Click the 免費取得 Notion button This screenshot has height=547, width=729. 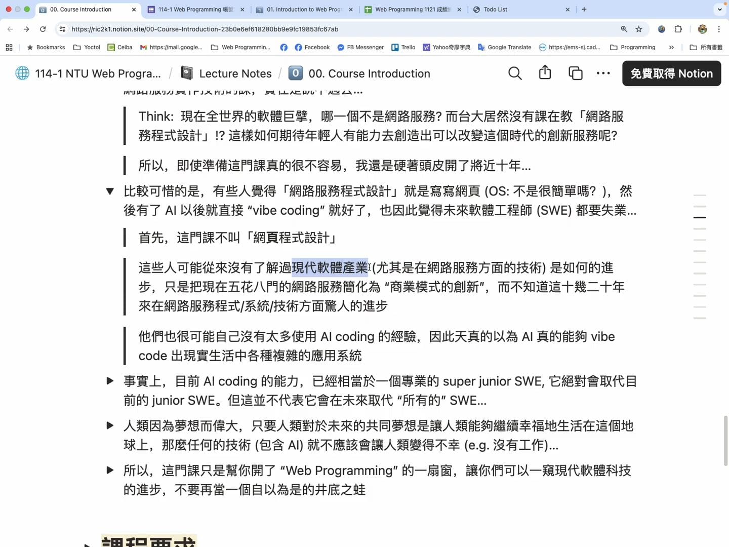[x=671, y=73]
